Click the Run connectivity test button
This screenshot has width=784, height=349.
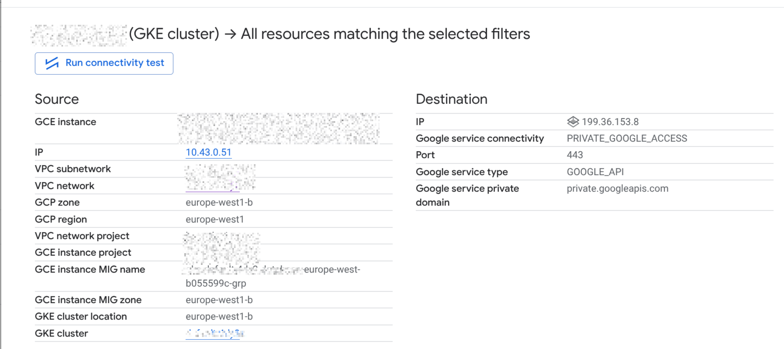[104, 63]
